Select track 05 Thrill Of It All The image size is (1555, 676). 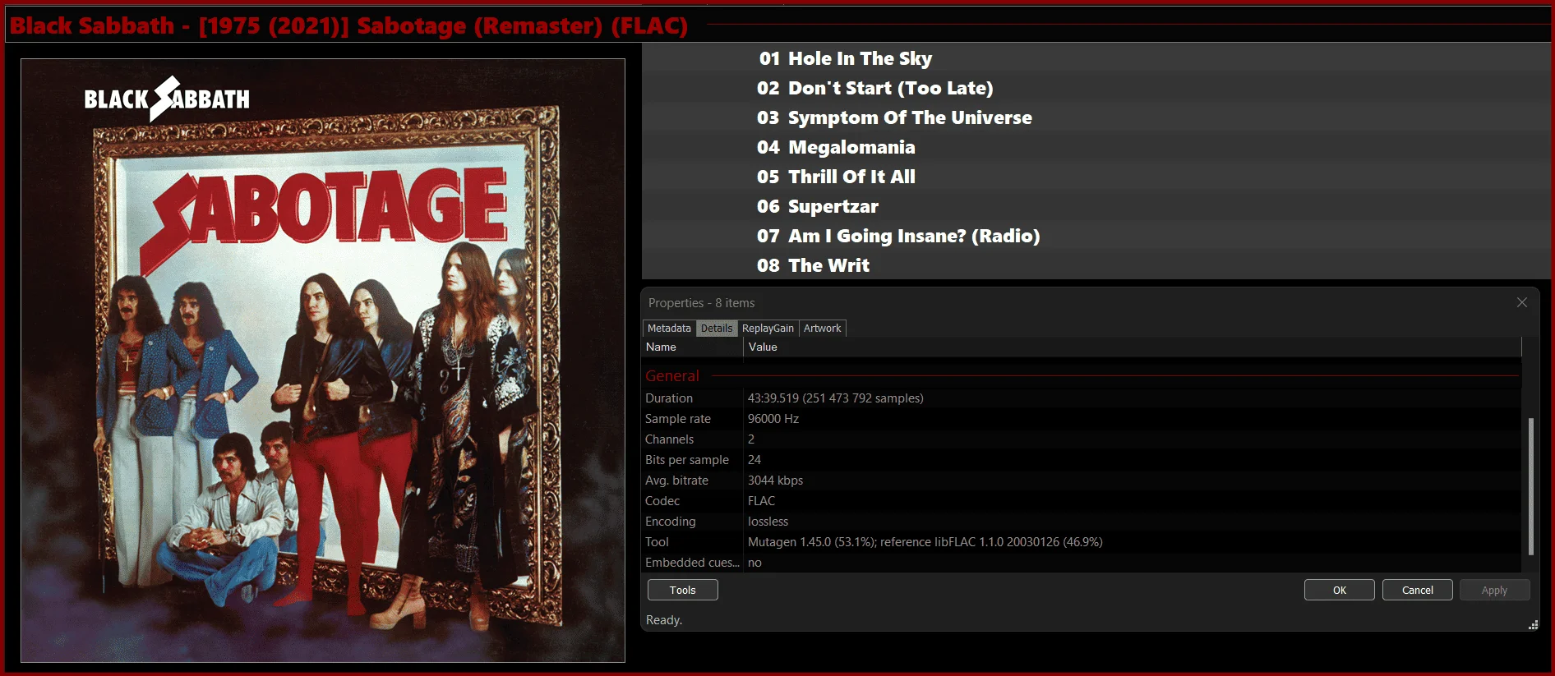tap(1096, 177)
